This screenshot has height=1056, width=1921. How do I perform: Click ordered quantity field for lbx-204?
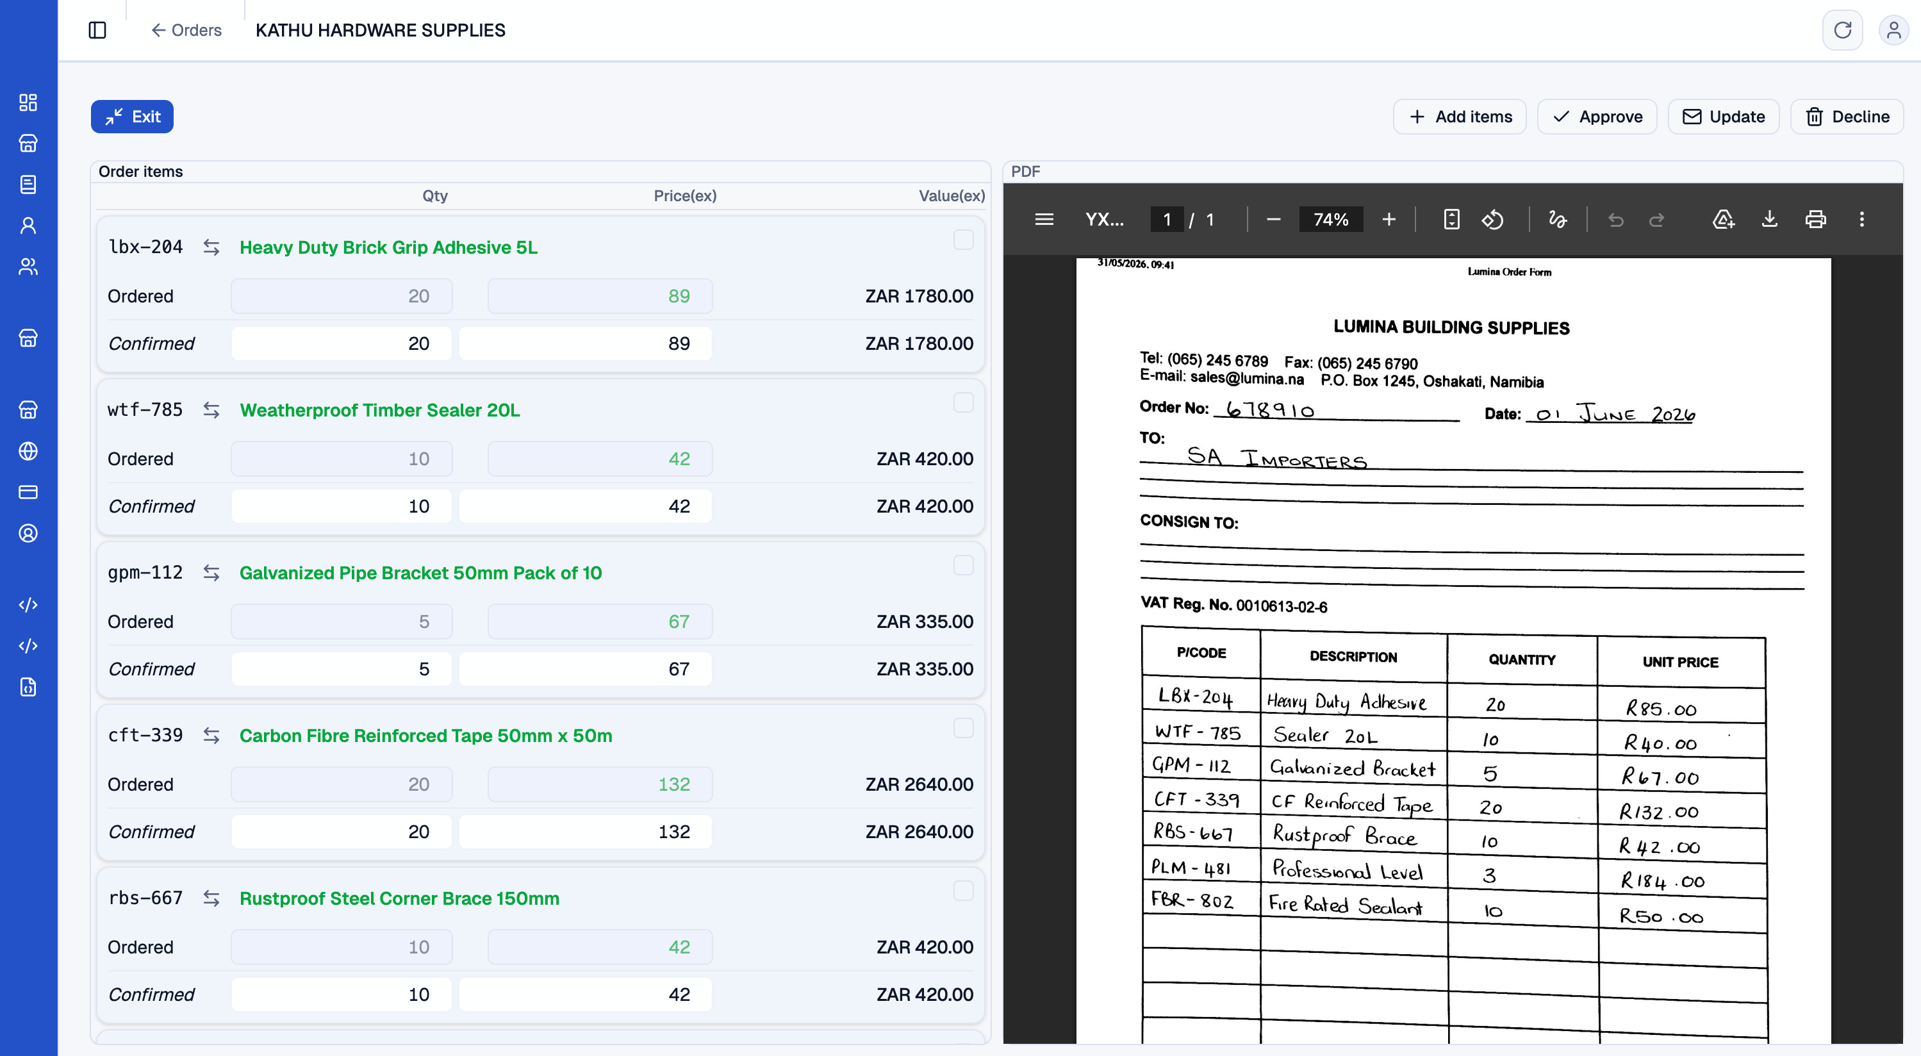click(342, 296)
